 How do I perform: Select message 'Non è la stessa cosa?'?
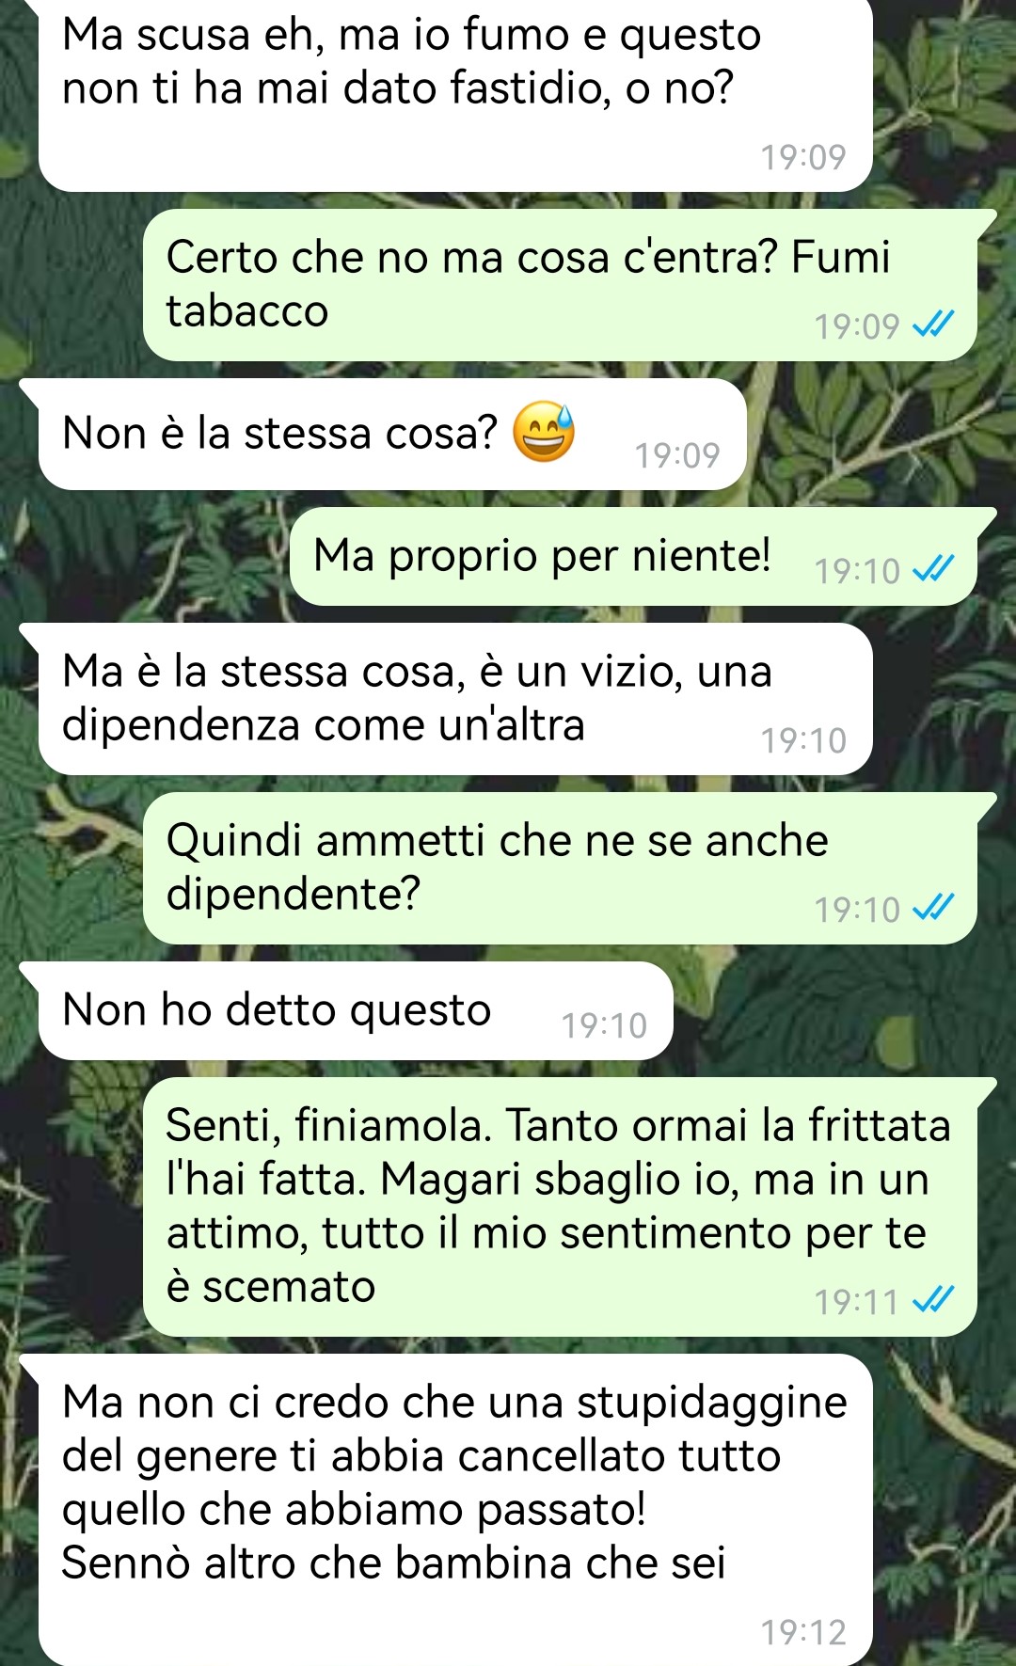click(392, 434)
